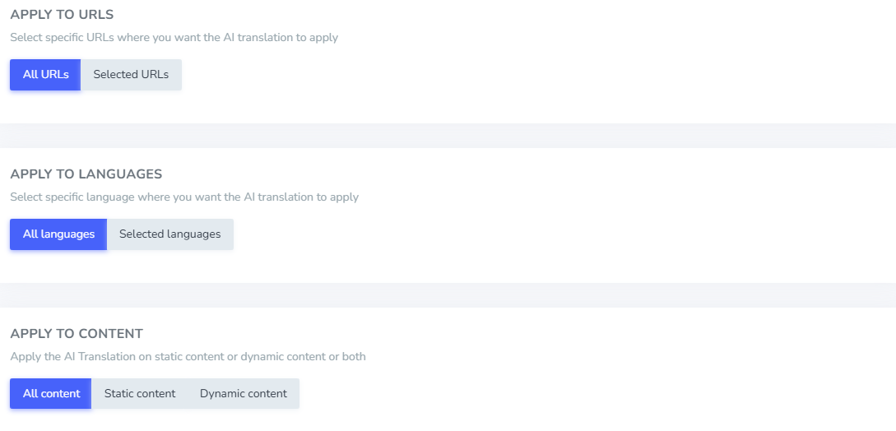Click the 'Select specific URLs' description text

174,38
